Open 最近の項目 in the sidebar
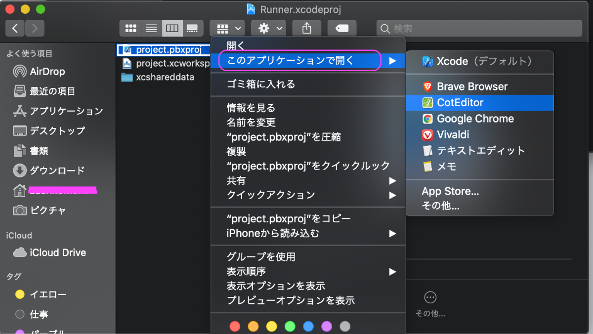 [x=44, y=91]
